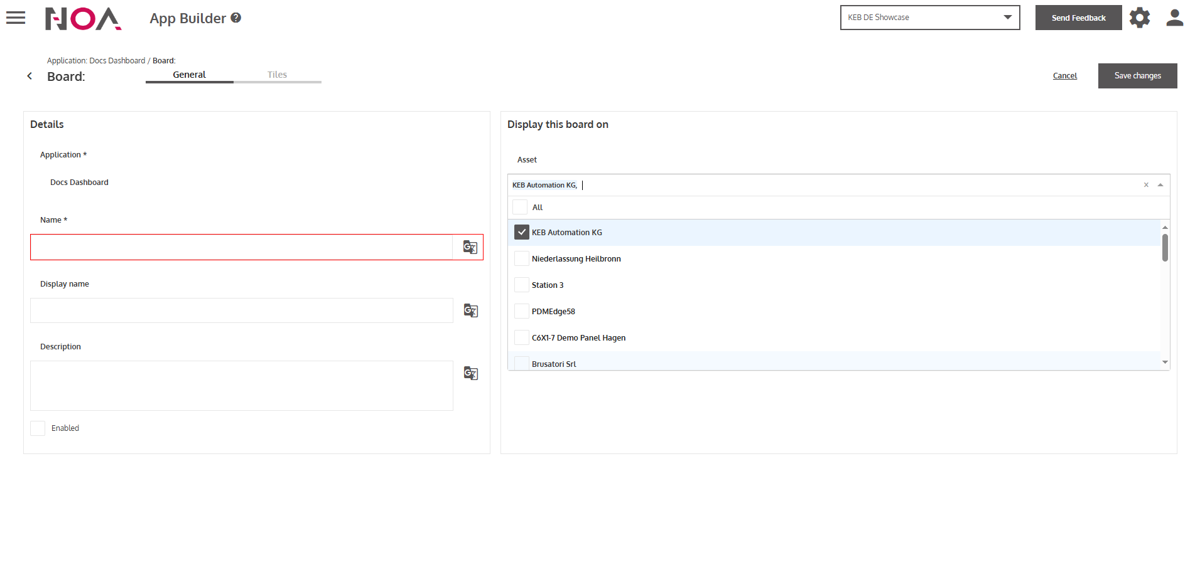Image resolution: width=1195 pixels, height=577 pixels.
Task: Open the KEB DE Showcase dropdown
Action: pos(929,18)
